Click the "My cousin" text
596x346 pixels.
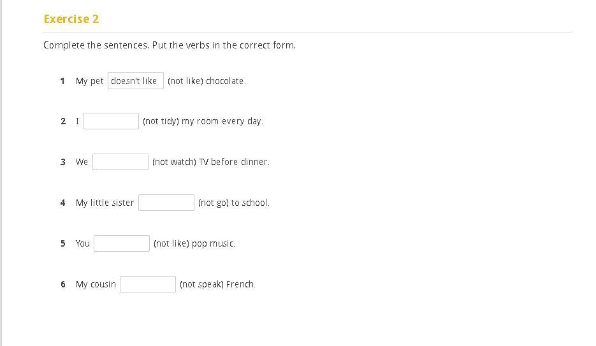click(96, 284)
